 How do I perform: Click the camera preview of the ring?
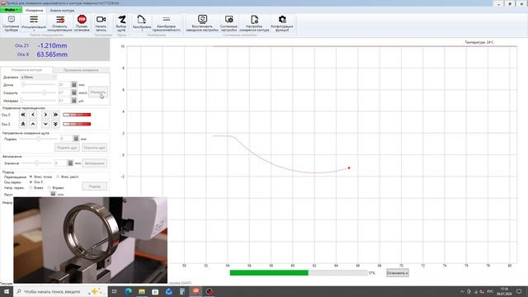(90, 240)
